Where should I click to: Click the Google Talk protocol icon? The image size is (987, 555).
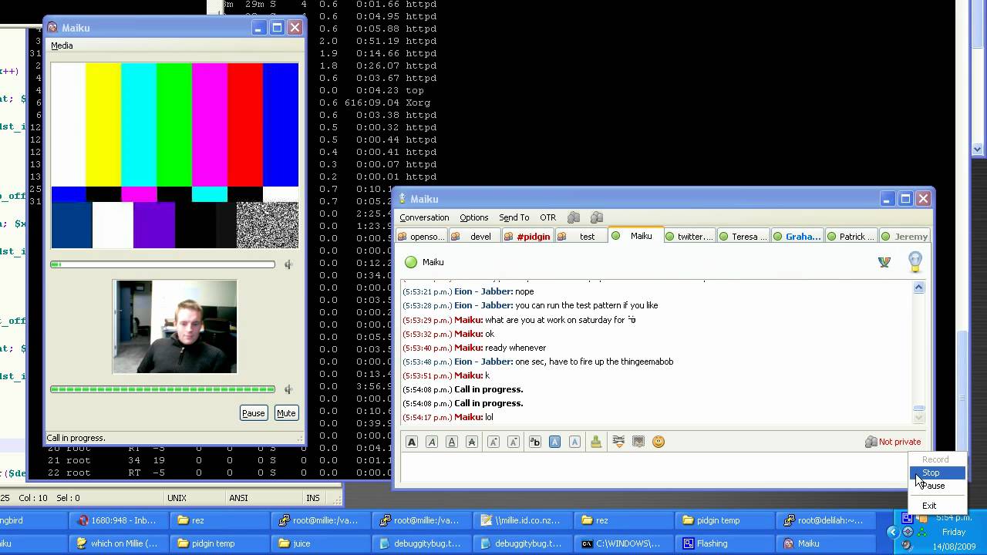click(884, 262)
